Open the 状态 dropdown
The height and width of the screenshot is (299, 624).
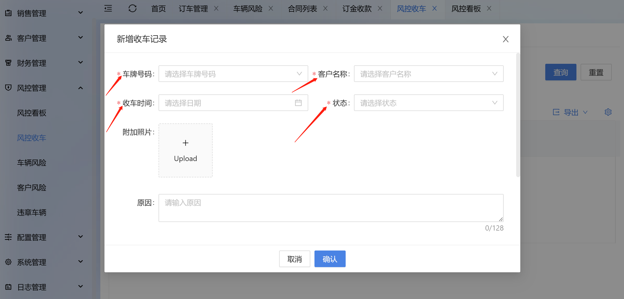pos(428,103)
